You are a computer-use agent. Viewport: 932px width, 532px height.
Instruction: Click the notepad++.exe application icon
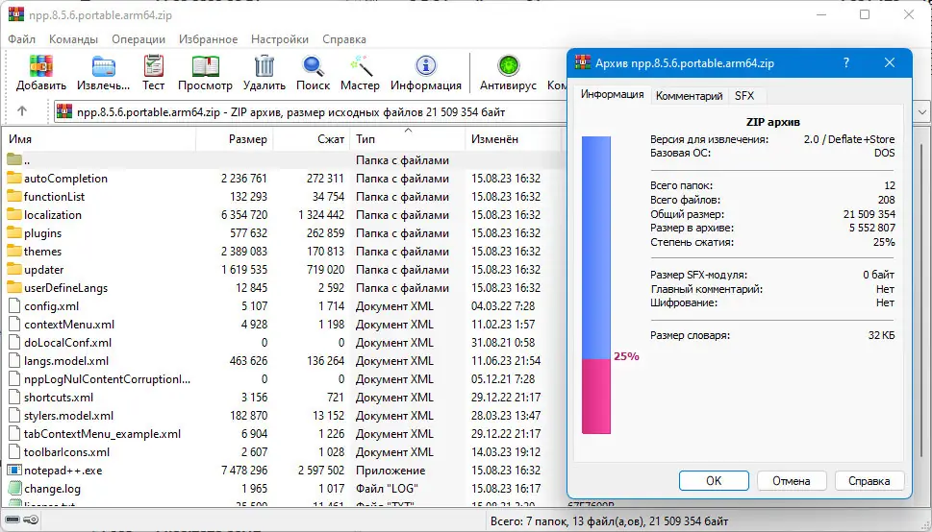[14, 471]
